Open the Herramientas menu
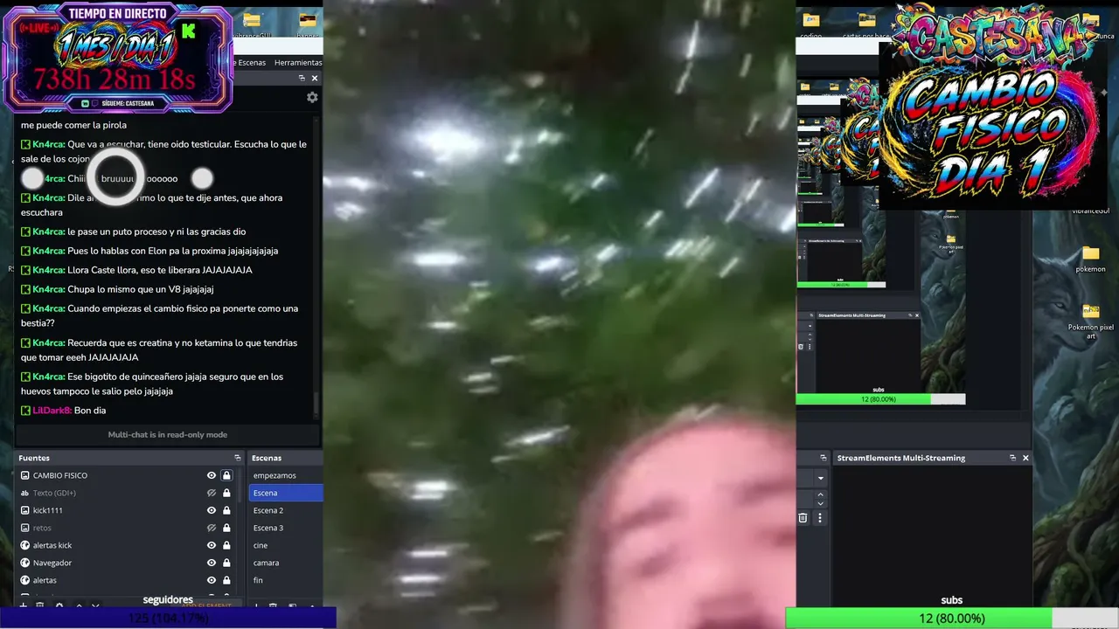 298,63
